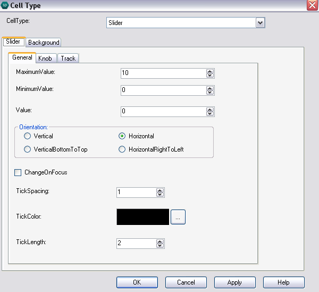Choose VerticalBottomToTop orientation
319x292 pixels.
[27, 149]
